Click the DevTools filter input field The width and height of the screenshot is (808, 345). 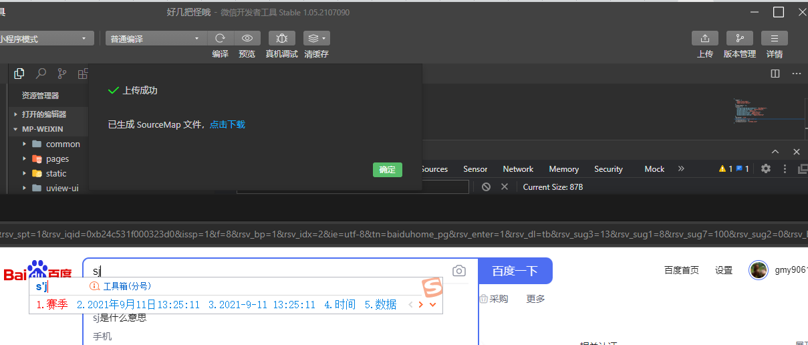[353, 187]
